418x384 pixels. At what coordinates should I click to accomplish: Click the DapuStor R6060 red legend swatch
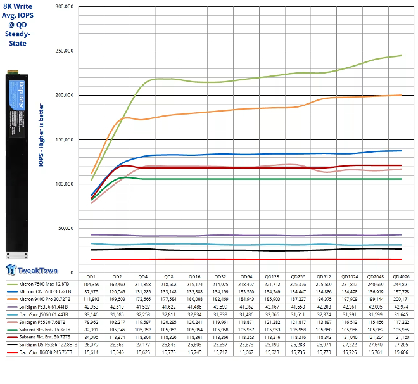click(12, 352)
